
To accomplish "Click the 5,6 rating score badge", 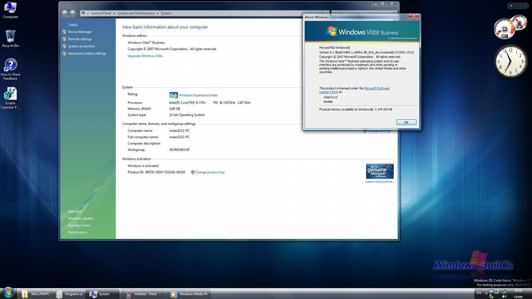I will pyautogui.click(x=174, y=95).
